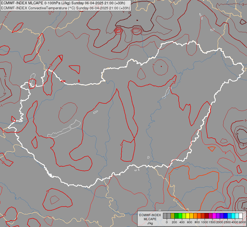This screenshot has width=247, height=227.
Task: Click the legend label 600
Action: (189, 222)
